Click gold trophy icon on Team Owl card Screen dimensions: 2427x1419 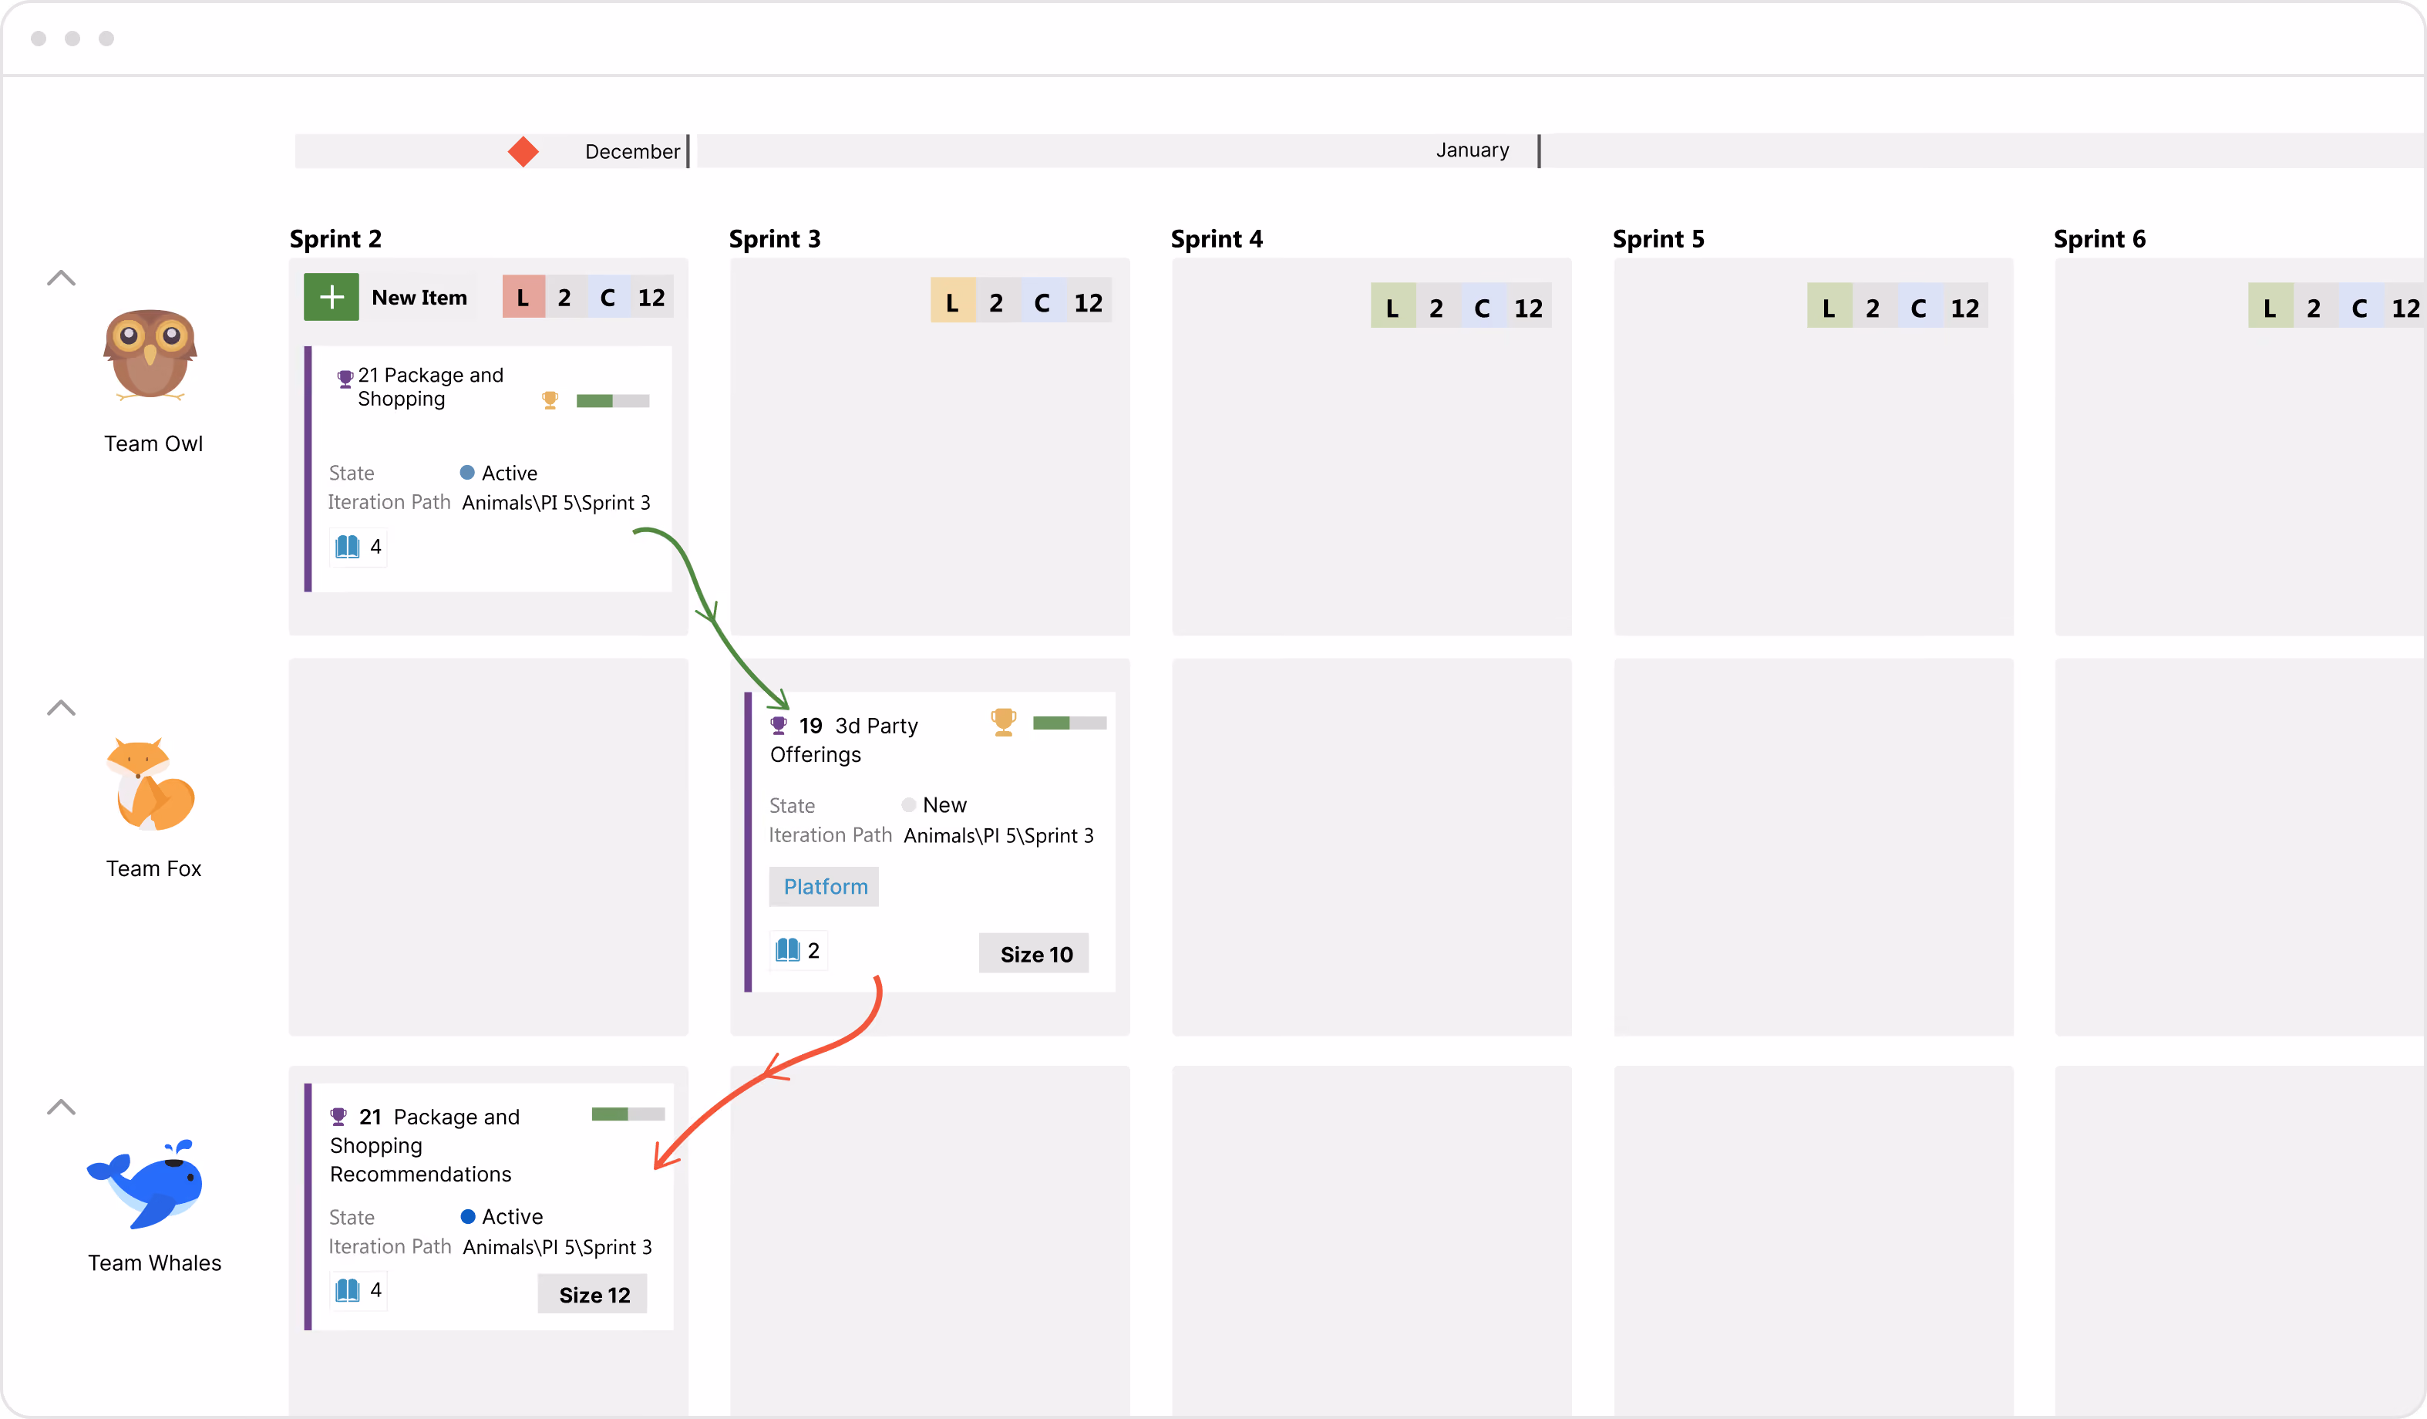coord(550,399)
